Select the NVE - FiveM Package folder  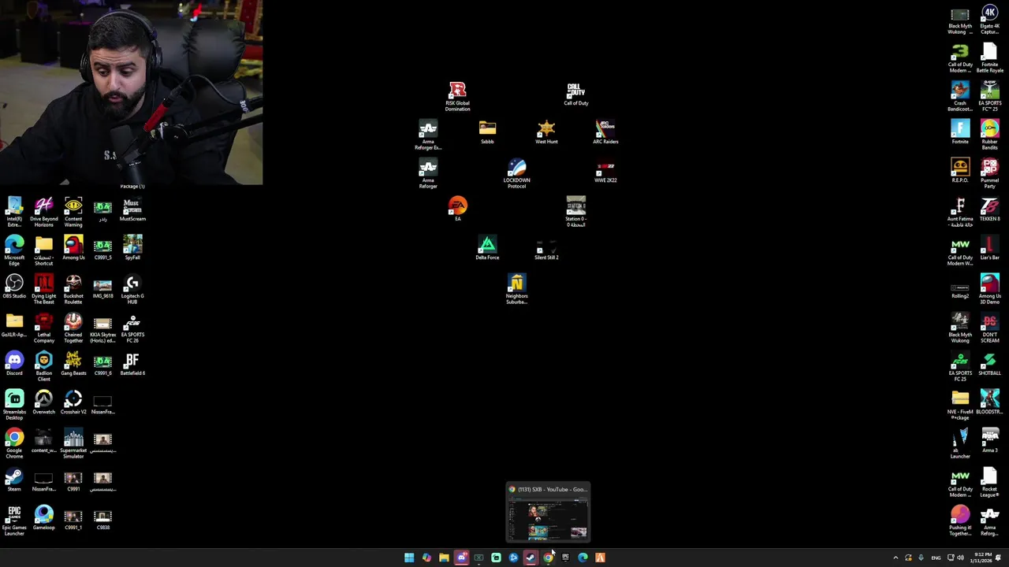click(960, 405)
